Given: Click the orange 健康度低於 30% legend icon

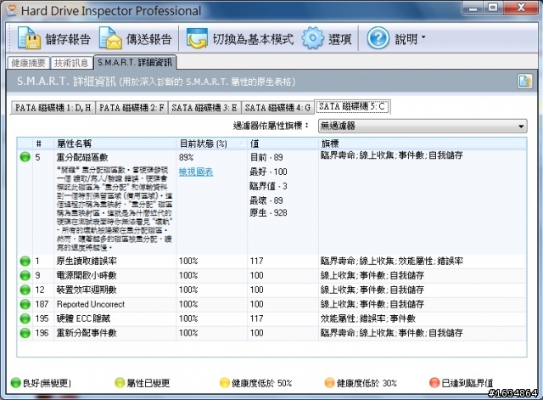Looking at the screenshot, I should point(329,383).
